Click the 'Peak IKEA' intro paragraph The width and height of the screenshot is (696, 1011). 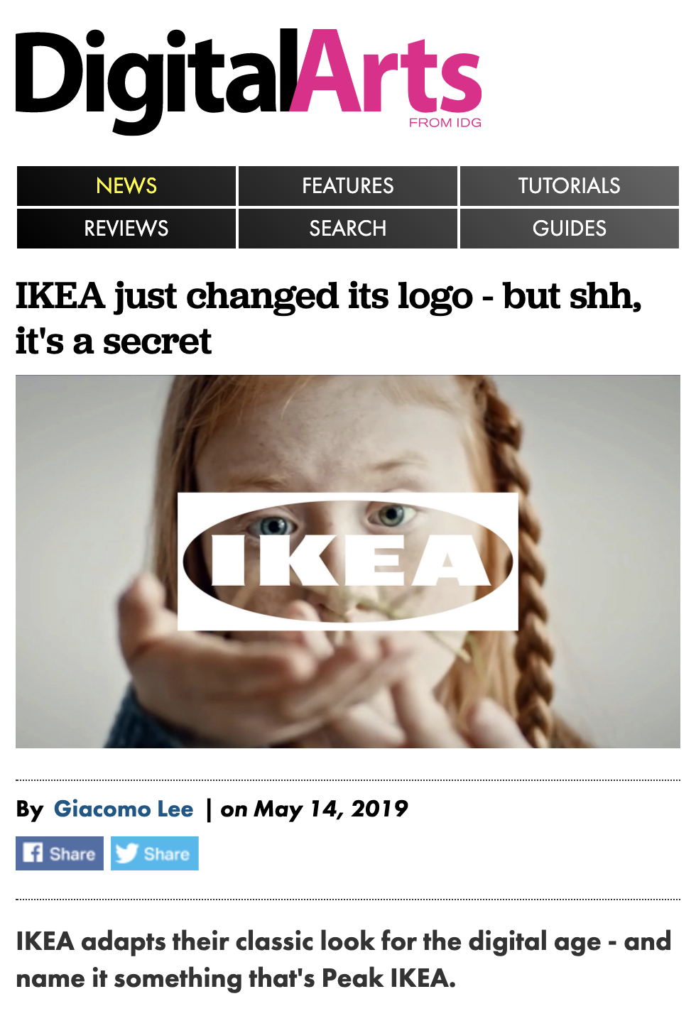[x=344, y=959]
